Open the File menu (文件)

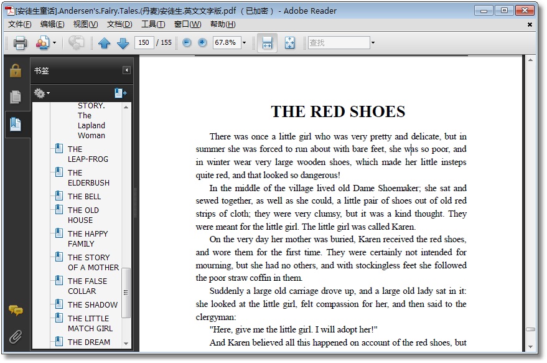coord(19,24)
